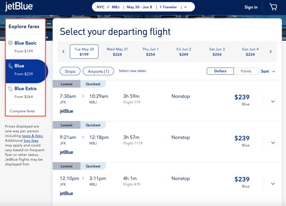Open the Compare fares link
Viewport: 286px width, 206px height.
pos(22,111)
